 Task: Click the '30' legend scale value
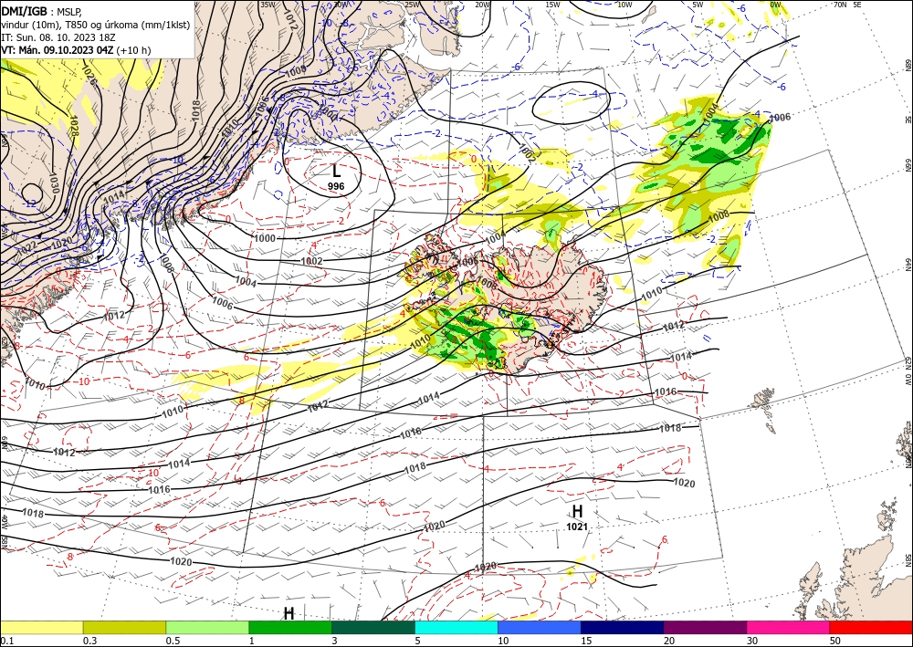pyautogui.click(x=752, y=641)
